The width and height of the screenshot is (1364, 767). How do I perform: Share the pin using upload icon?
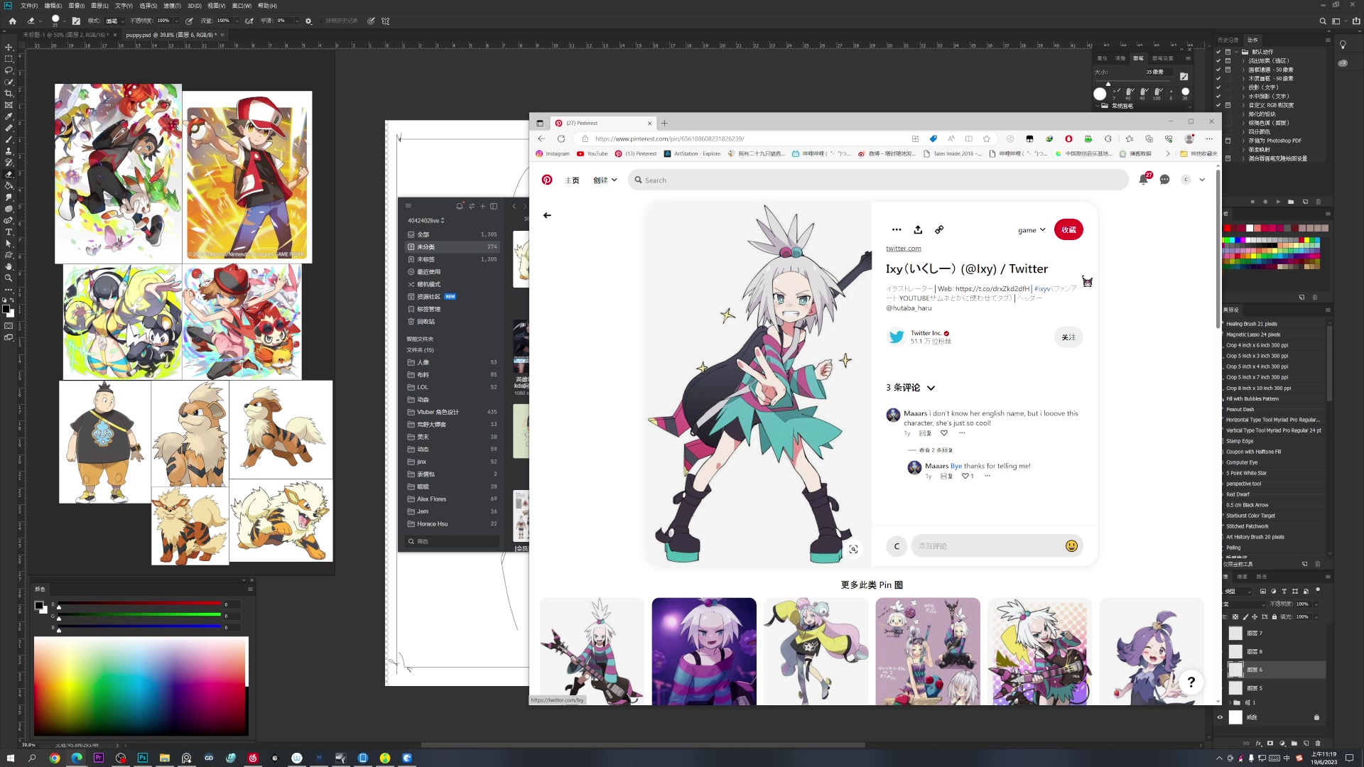918,230
